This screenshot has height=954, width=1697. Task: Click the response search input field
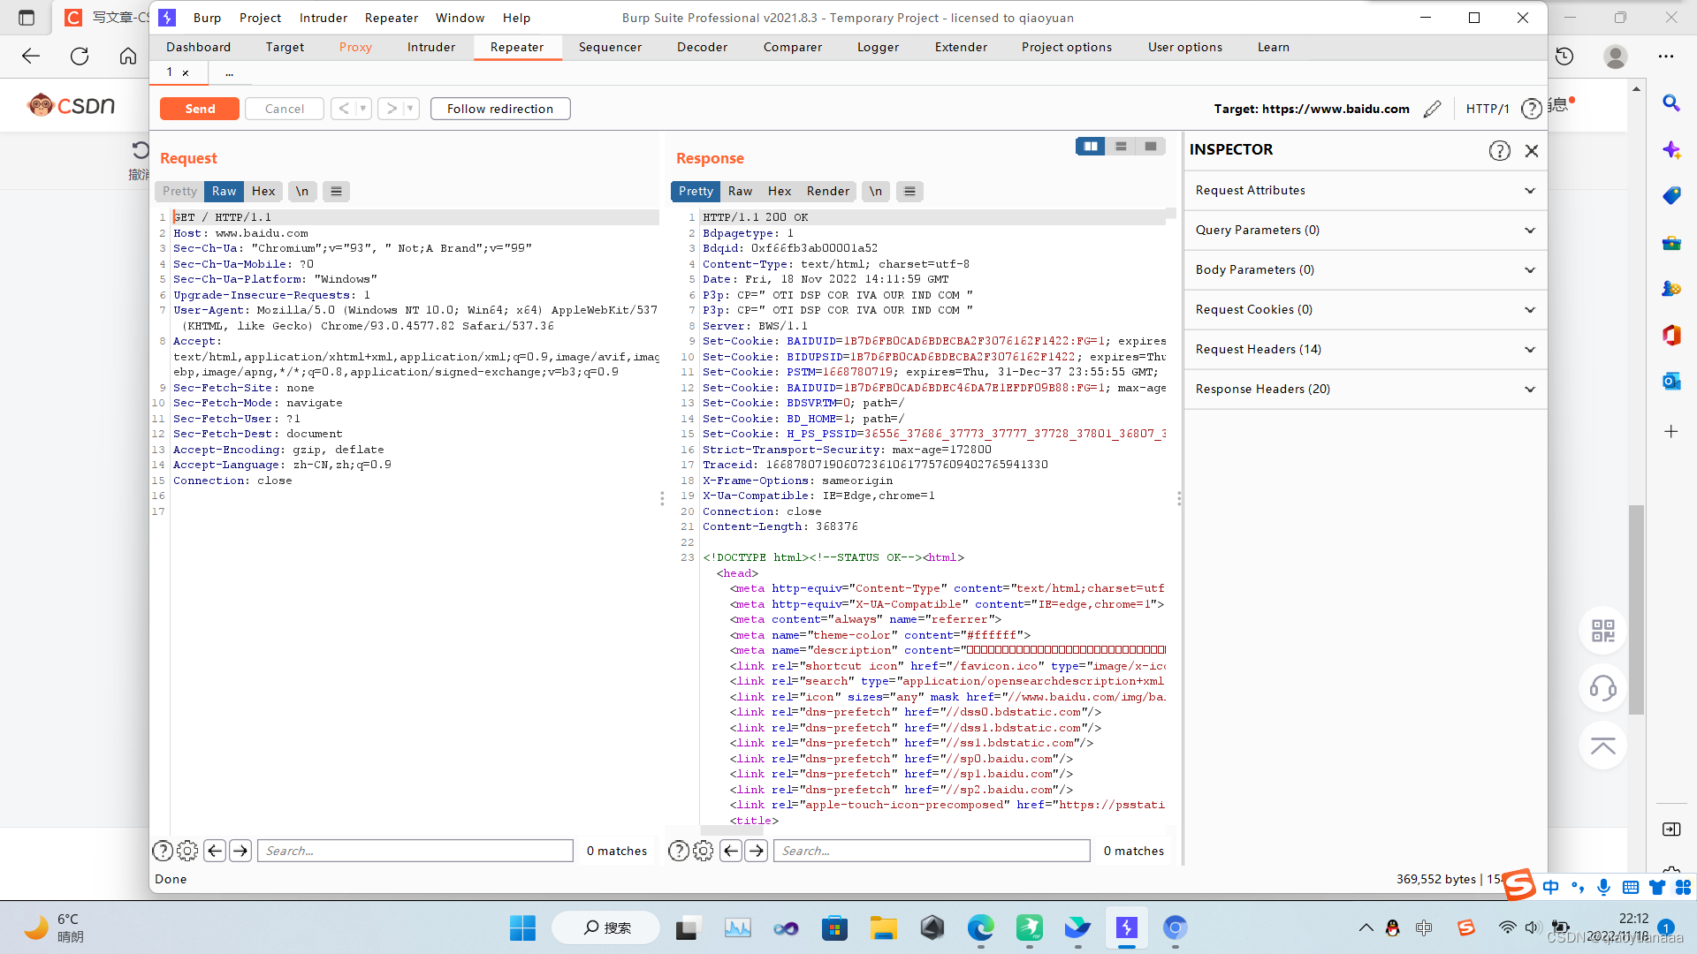[932, 851]
